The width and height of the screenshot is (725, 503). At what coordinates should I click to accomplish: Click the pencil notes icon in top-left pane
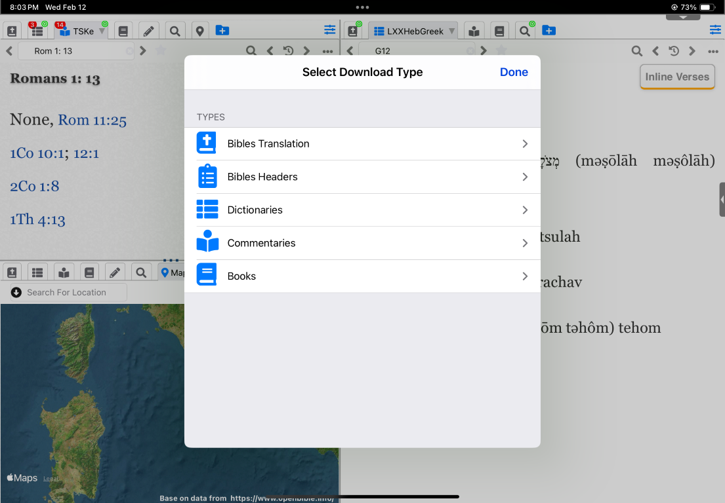(x=149, y=31)
